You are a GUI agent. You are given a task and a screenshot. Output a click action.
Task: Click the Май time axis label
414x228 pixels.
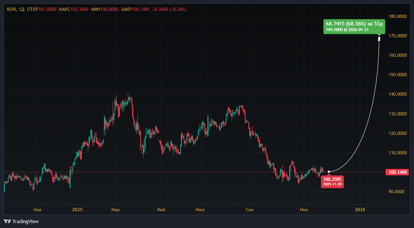pyautogui.click(x=161, y=210)
